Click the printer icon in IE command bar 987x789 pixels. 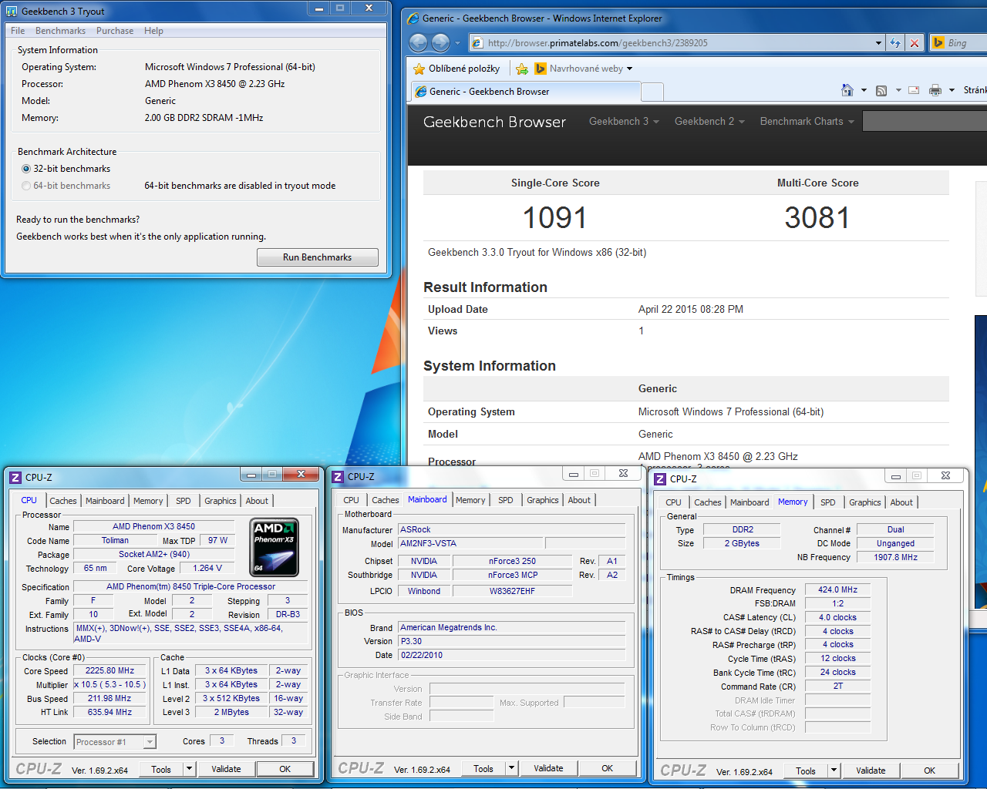point(935,90)
